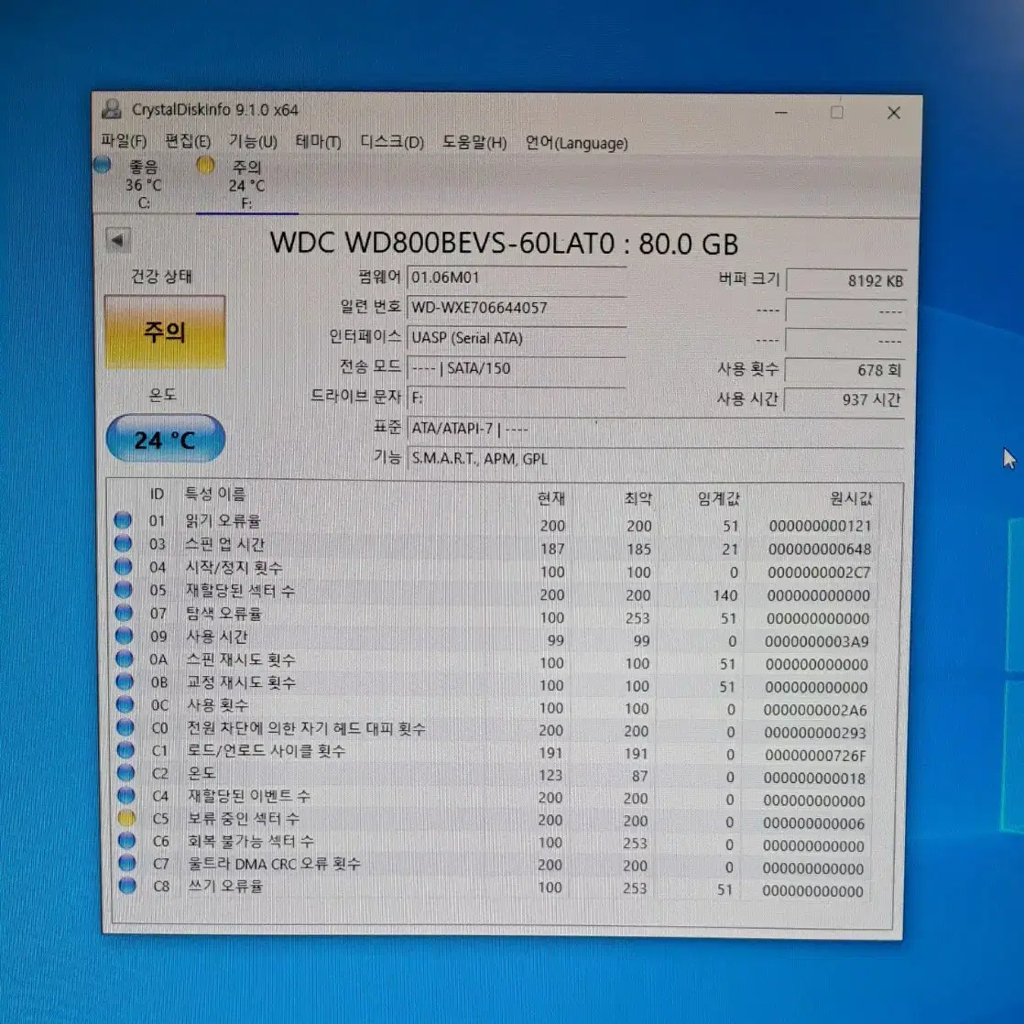1024x1024 pixels.
Task: Select the 회복 불가능 섹터 수 row
Action: [493, 843]
